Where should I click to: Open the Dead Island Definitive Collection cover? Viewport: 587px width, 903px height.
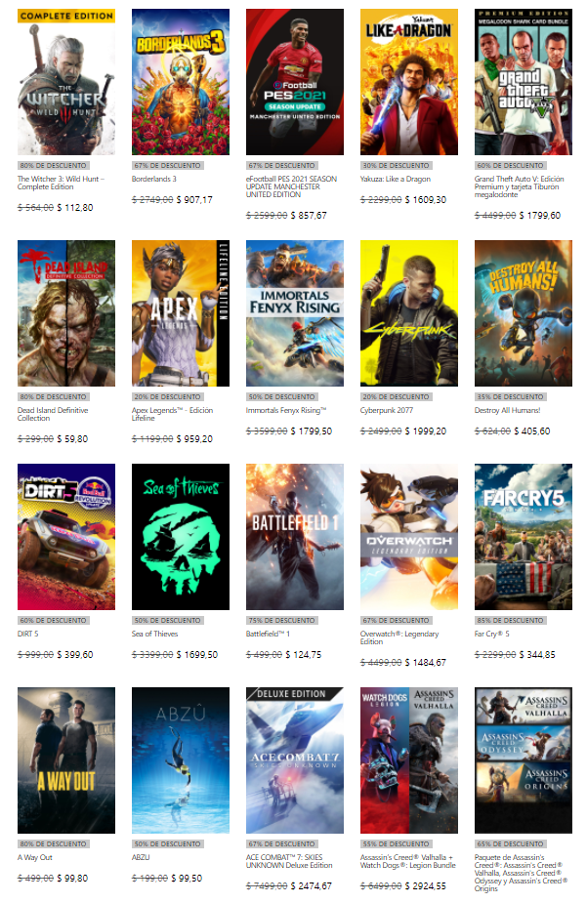point(66,313)
